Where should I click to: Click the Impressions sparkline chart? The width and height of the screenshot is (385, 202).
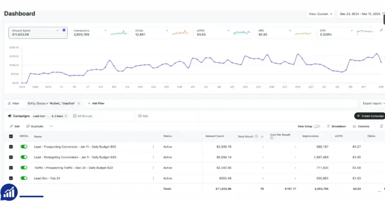coord(119,33)
